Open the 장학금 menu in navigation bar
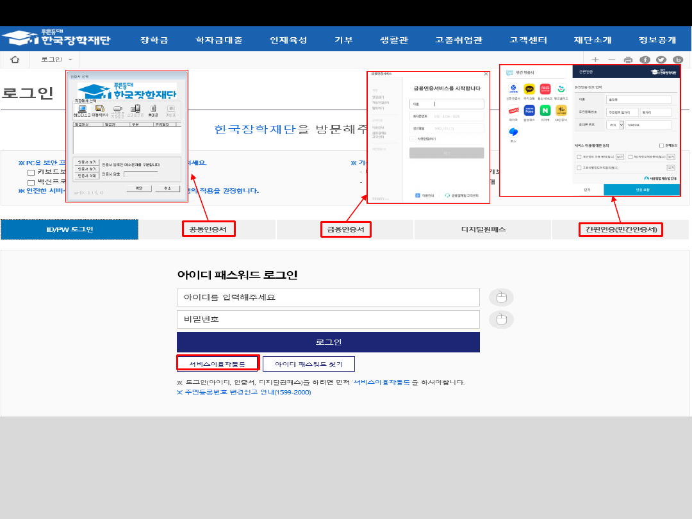Image resolution: width=692 pixels, height=519 pixels. 154,40
